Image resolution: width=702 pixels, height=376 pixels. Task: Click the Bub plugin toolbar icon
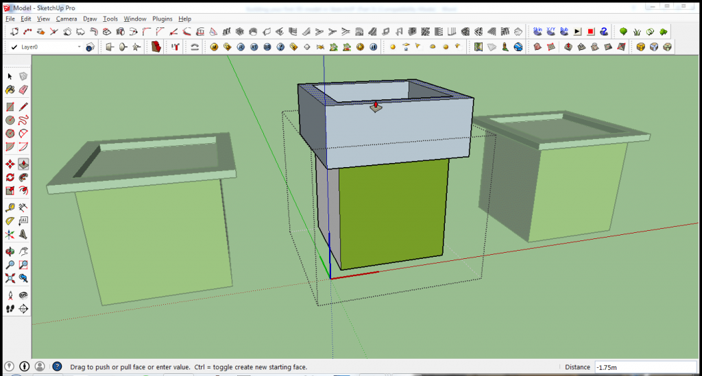[x=564, y=32]
